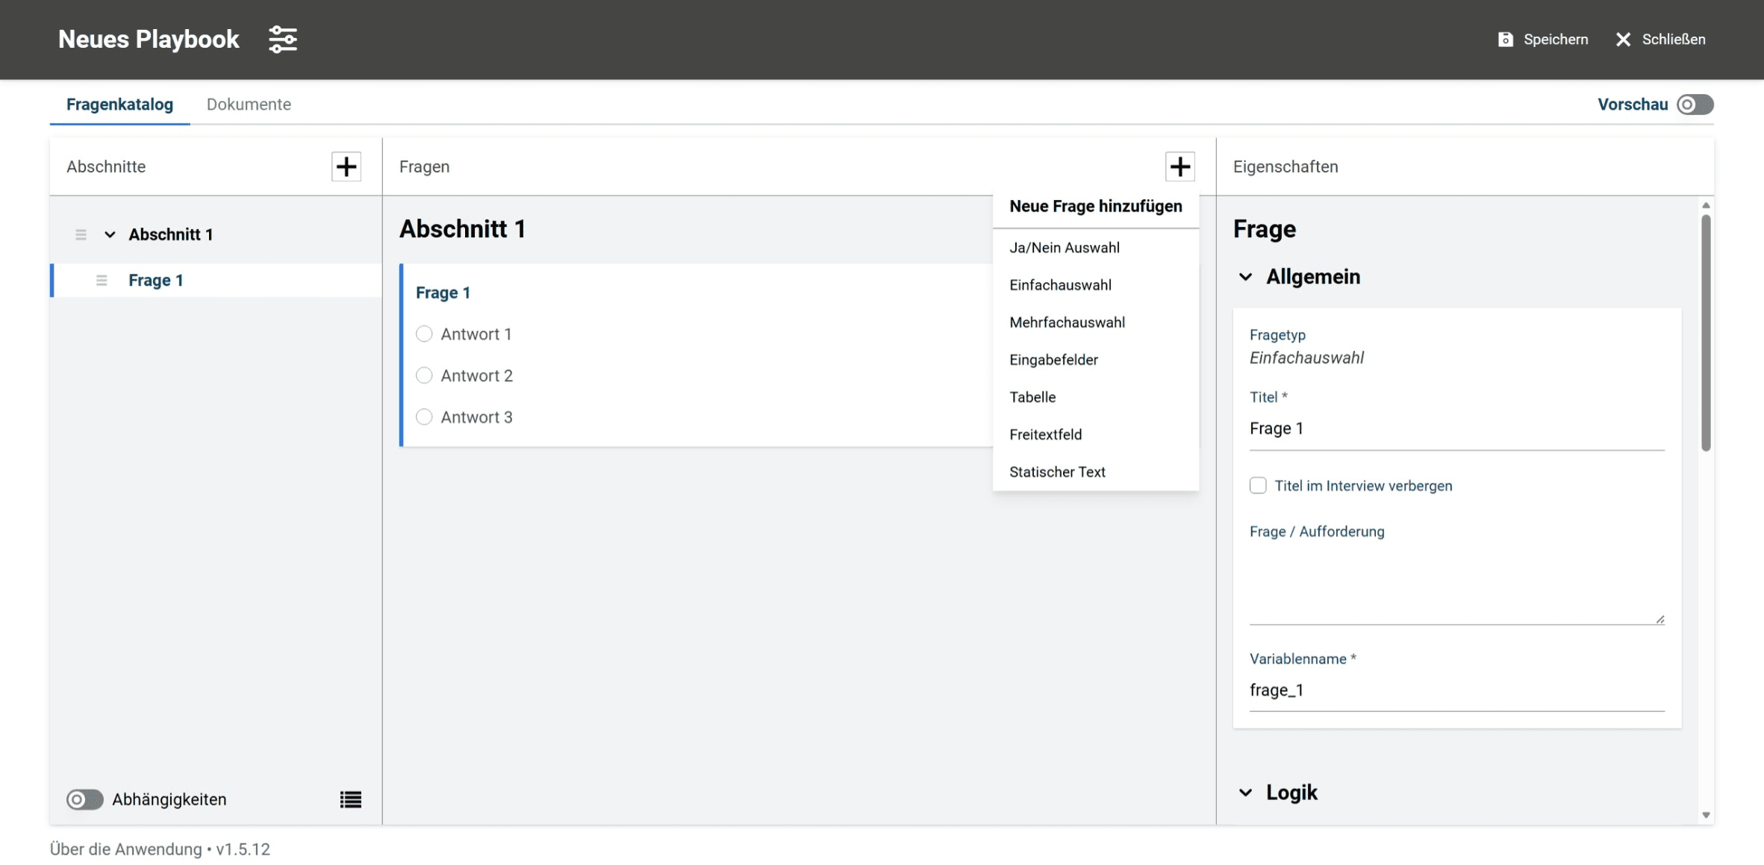The height and width of the screenshot is (865, 1764).
Task: Collapse the Logik section chevron
Action: (1245, 793)
